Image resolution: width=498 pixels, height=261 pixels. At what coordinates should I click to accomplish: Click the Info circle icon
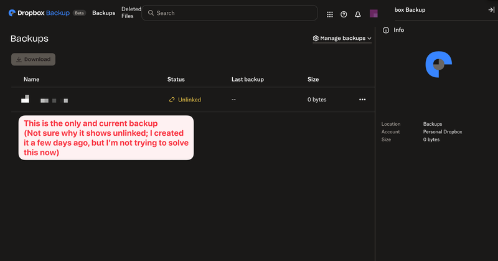386,30
